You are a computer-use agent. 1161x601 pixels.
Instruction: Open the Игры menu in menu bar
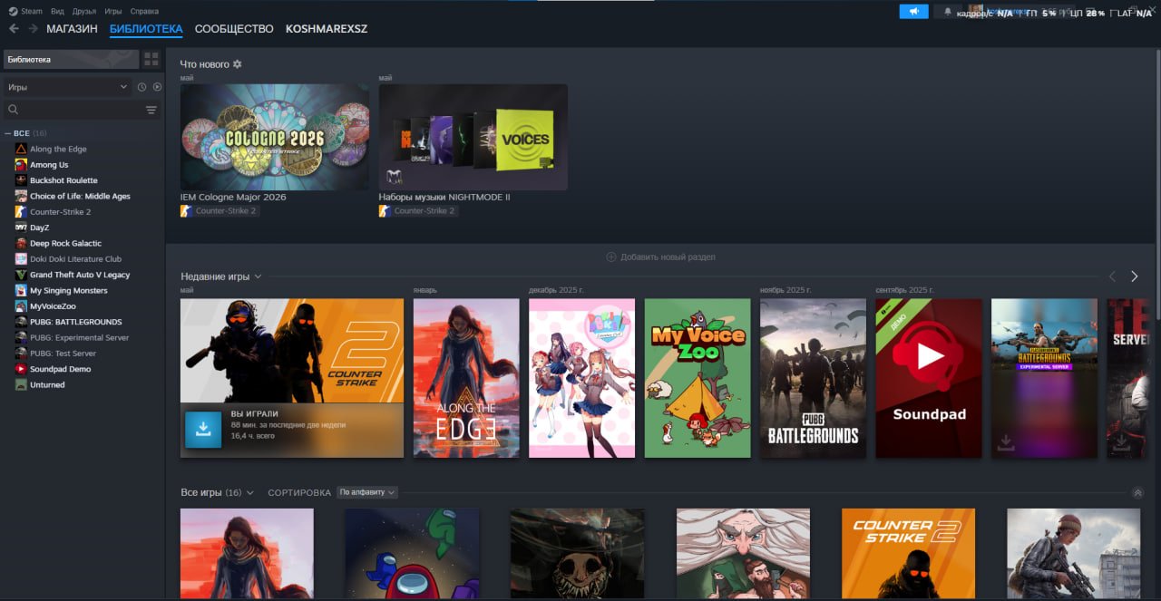point(113,12)
